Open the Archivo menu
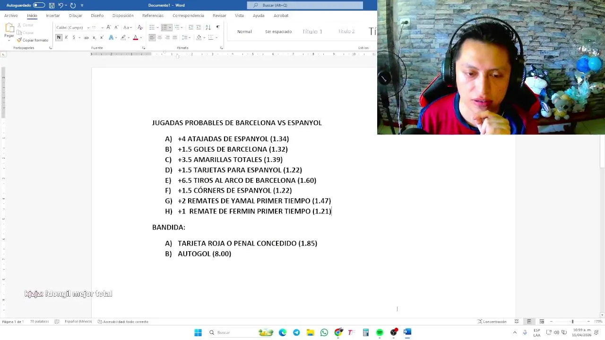The image size is (605, 340). pos(11,16)
